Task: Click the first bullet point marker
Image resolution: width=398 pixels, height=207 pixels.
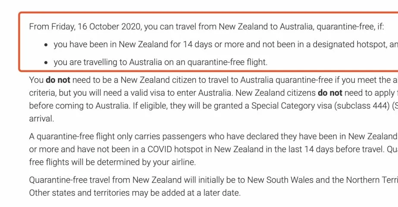Action: click(46, 45)
